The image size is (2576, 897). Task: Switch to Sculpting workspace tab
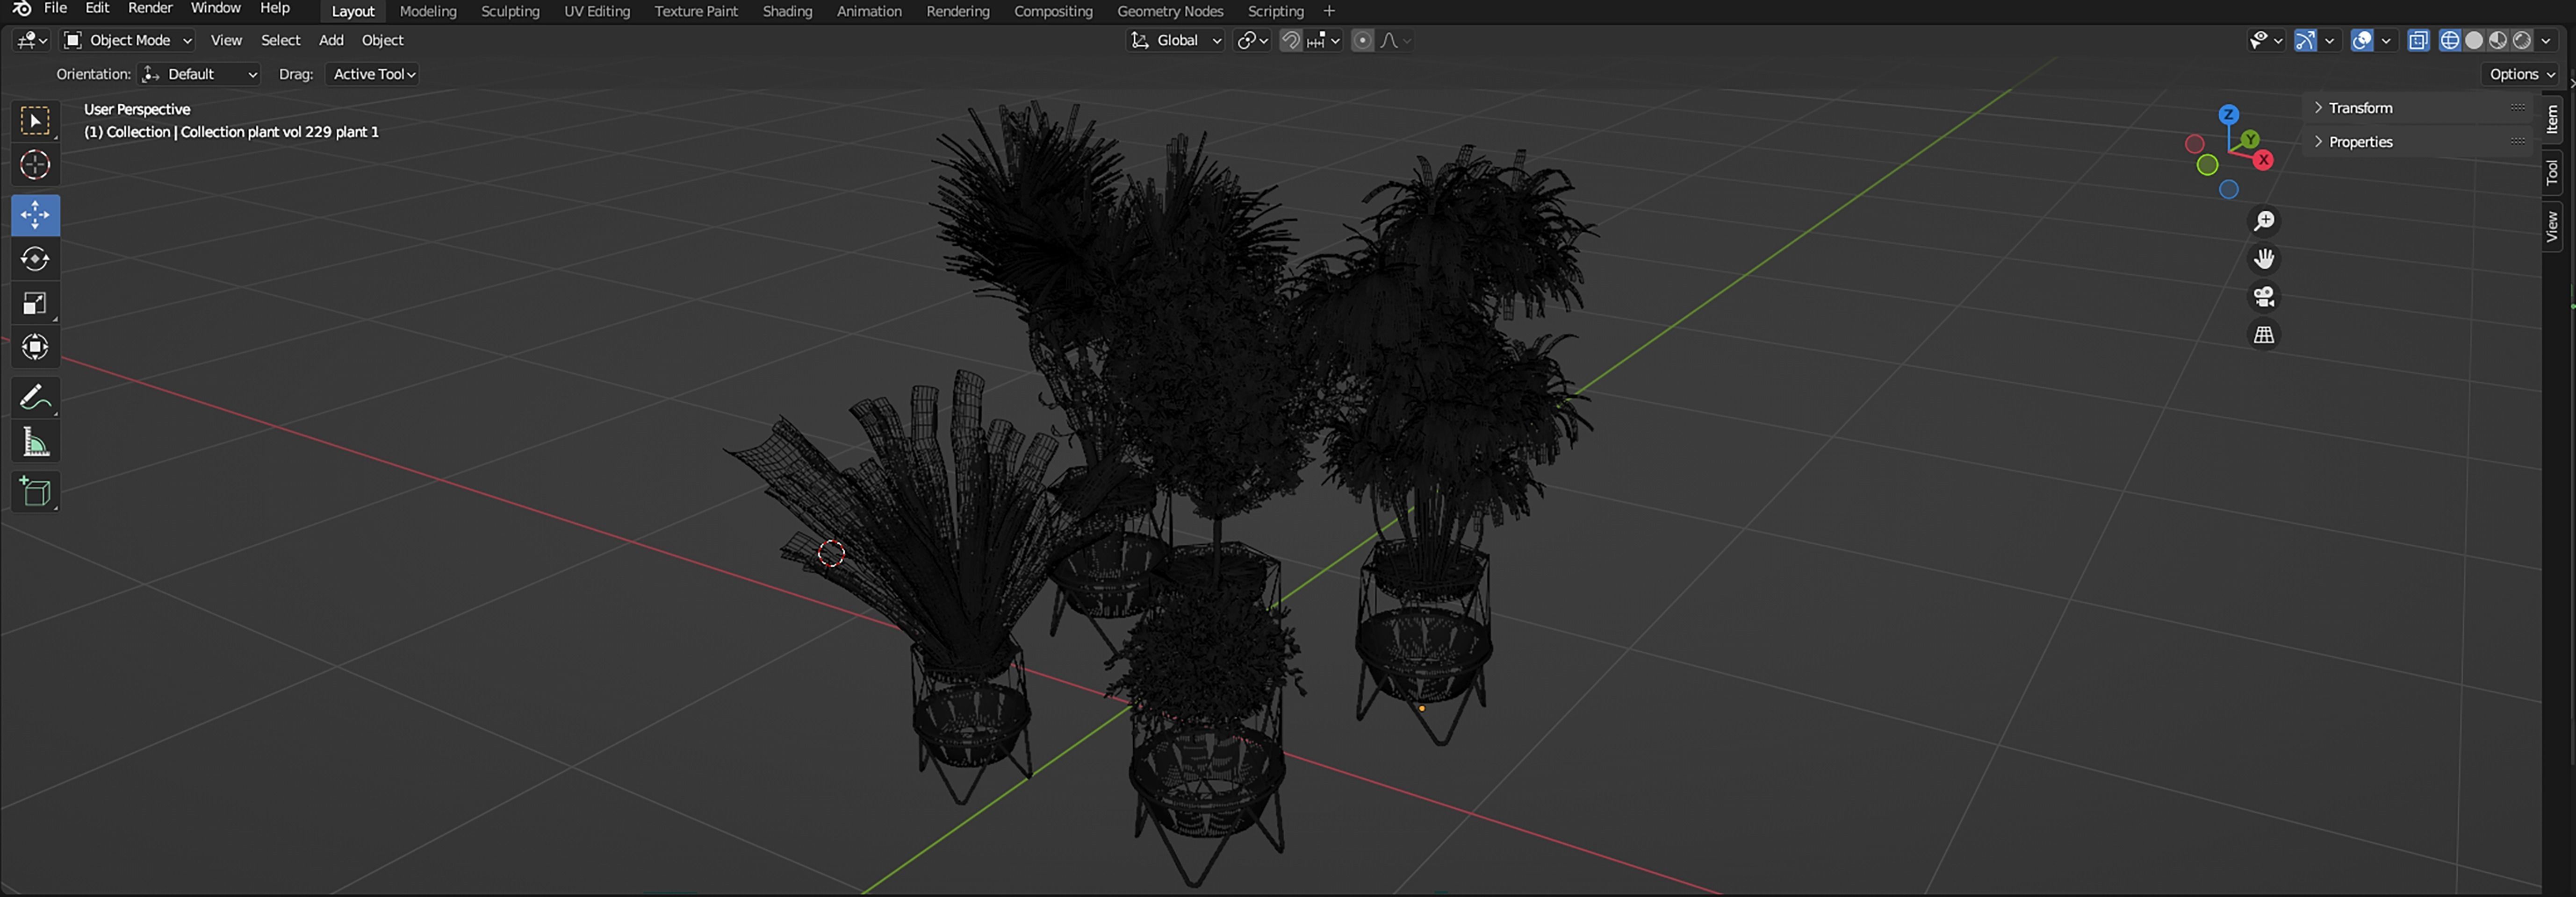pos(510,11)
